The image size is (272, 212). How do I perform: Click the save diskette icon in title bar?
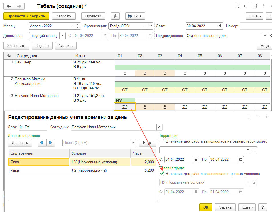[238, 6]
